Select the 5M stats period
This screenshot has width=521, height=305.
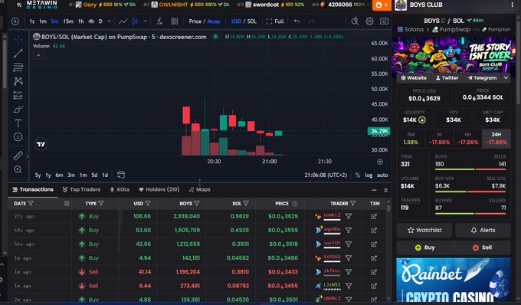coord(411,139)
